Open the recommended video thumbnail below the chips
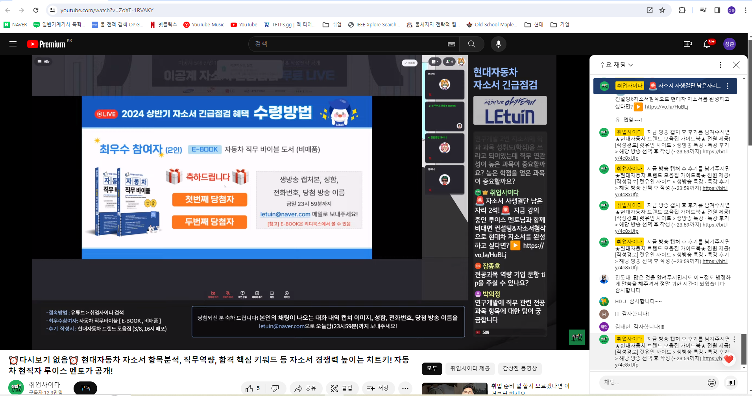 [455, 389]
